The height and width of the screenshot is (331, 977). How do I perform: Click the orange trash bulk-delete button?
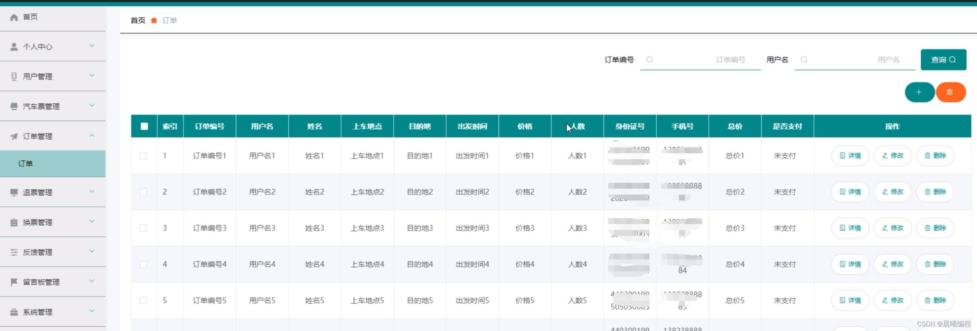951,92
